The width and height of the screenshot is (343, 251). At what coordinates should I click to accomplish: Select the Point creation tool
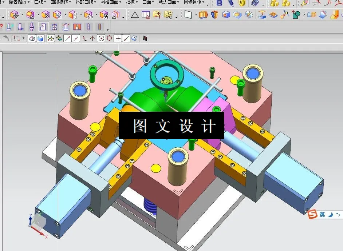click(118, 38)
